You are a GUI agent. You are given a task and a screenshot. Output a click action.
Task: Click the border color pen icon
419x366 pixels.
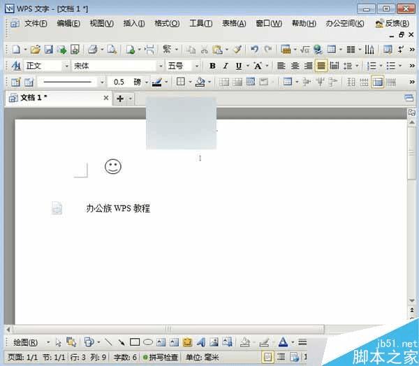[x=156, y=82]
